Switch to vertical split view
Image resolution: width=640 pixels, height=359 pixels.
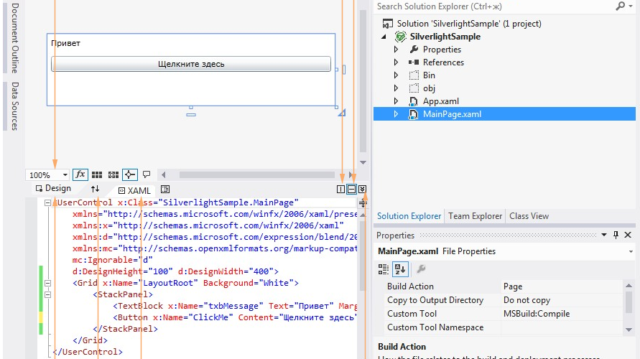[341, 189]
